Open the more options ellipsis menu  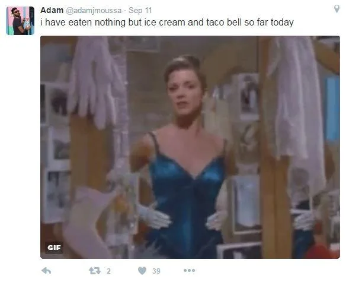(190, 270)
